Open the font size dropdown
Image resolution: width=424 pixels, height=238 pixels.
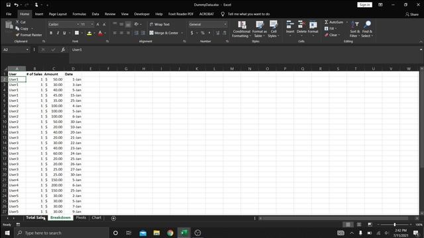(x=92, y=24)
